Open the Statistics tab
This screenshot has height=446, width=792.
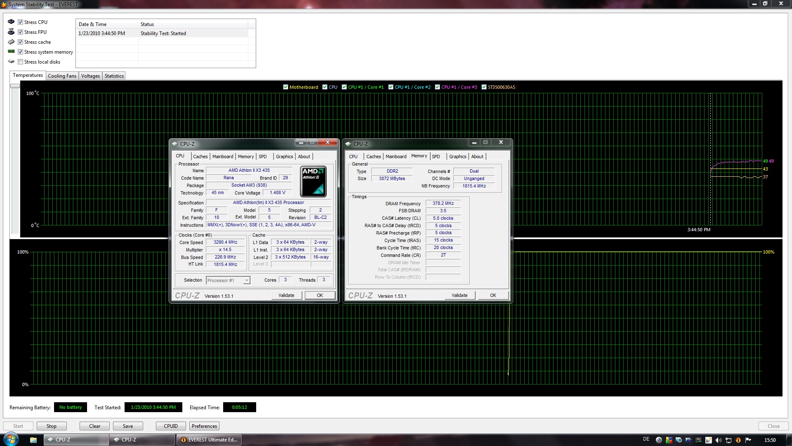tap(114, 76)
